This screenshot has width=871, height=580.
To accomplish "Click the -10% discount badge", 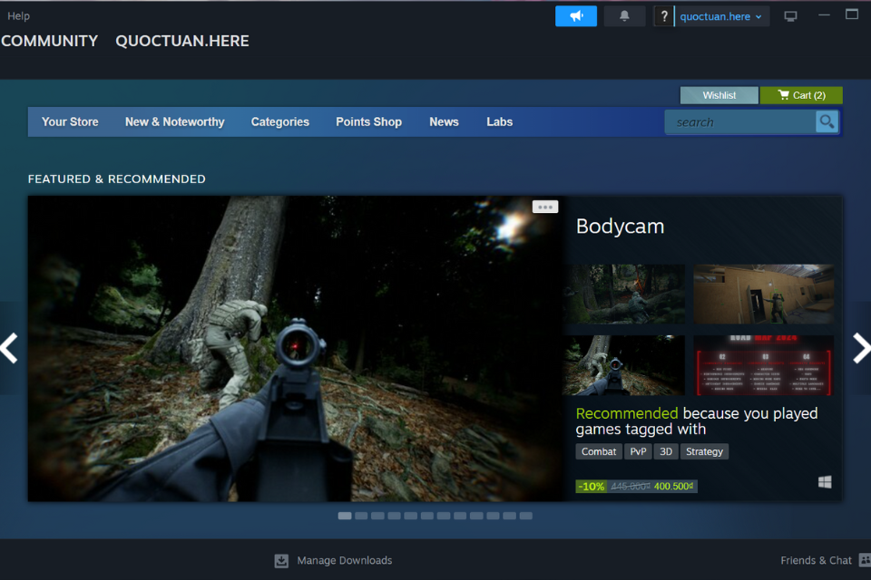I will click(591, 486).
